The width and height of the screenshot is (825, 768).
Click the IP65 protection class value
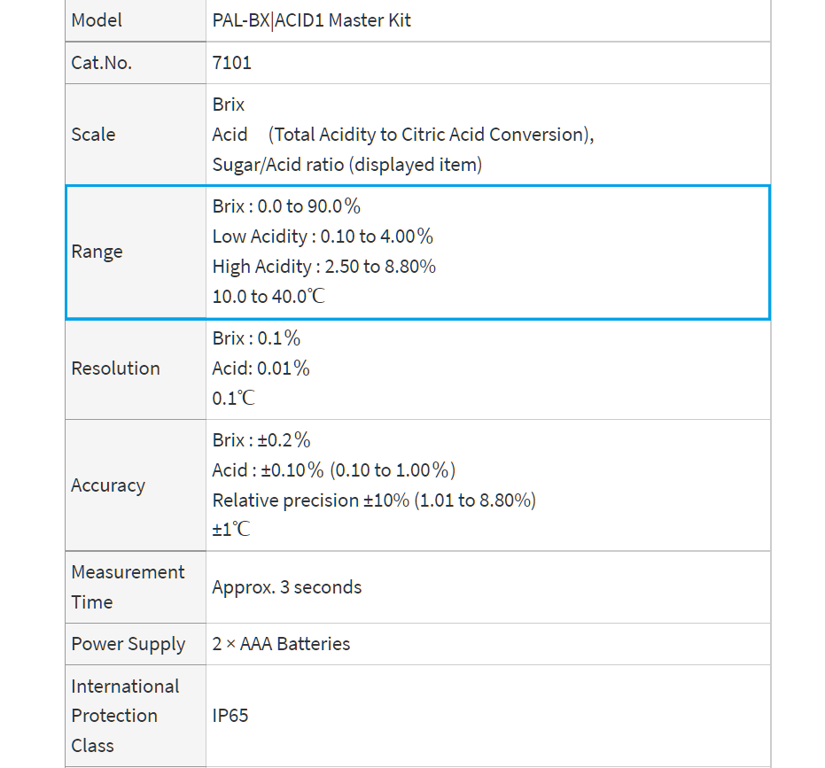pos(230,716)
